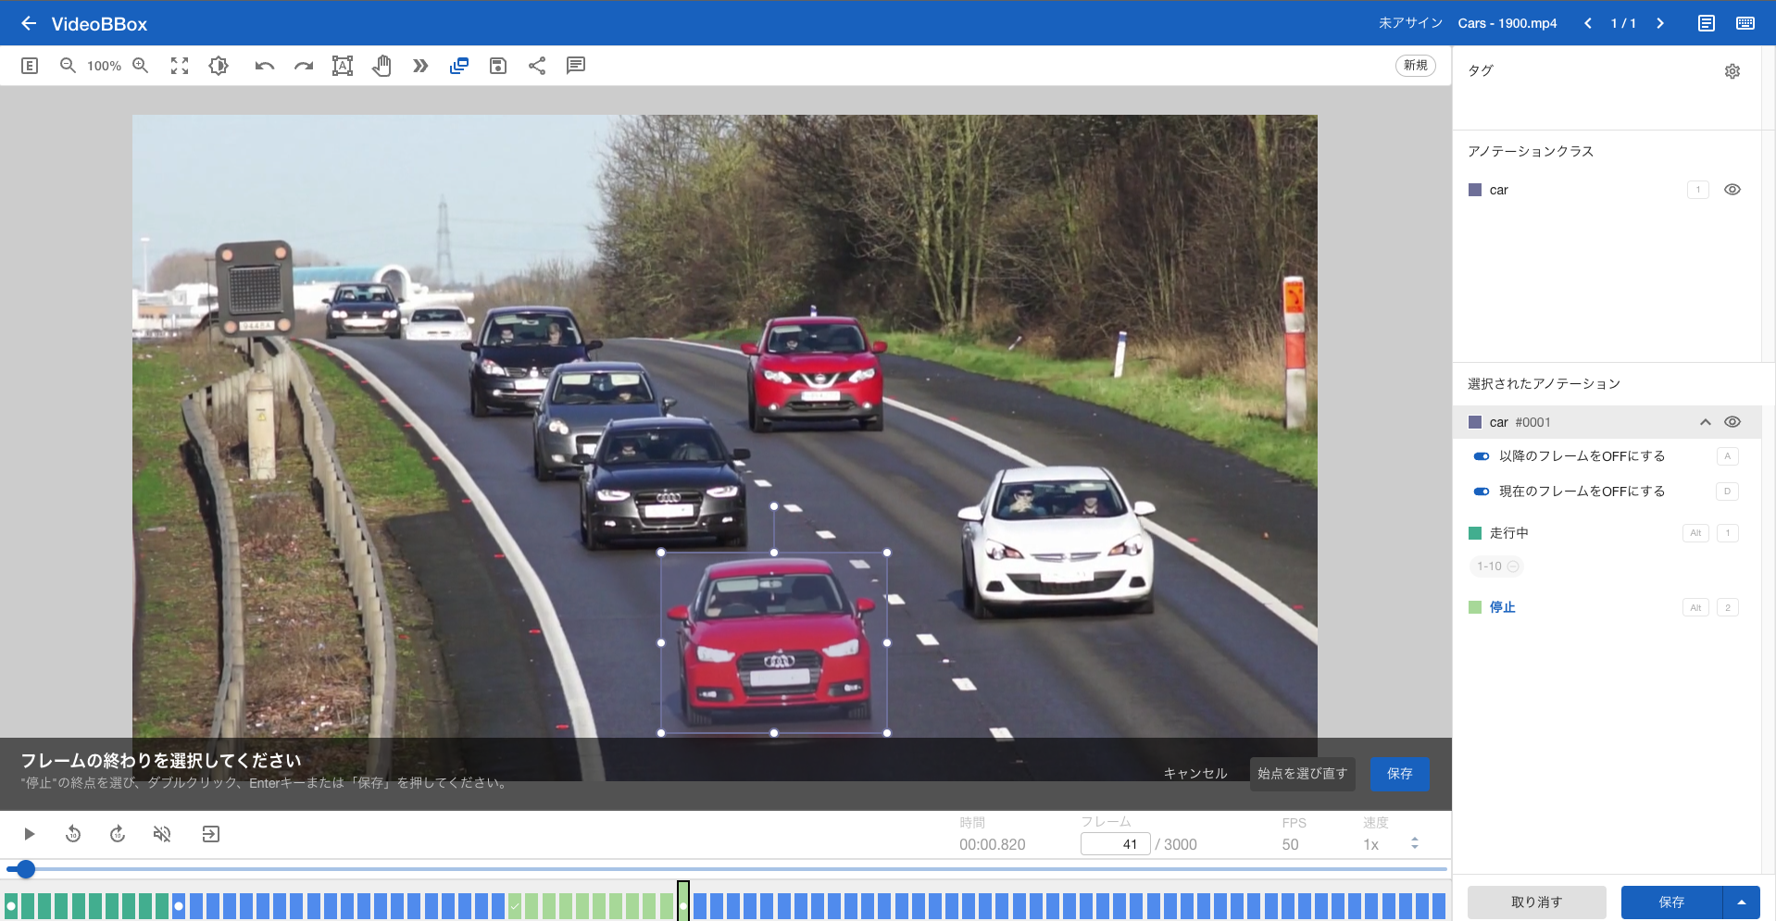Select the car annotation class

[1499, 190]
